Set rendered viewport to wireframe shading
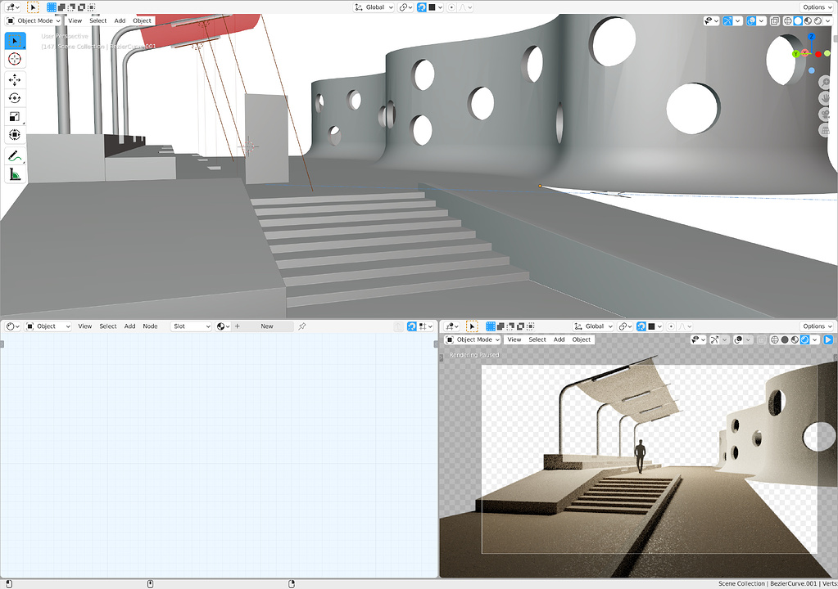 click(774, 339)
